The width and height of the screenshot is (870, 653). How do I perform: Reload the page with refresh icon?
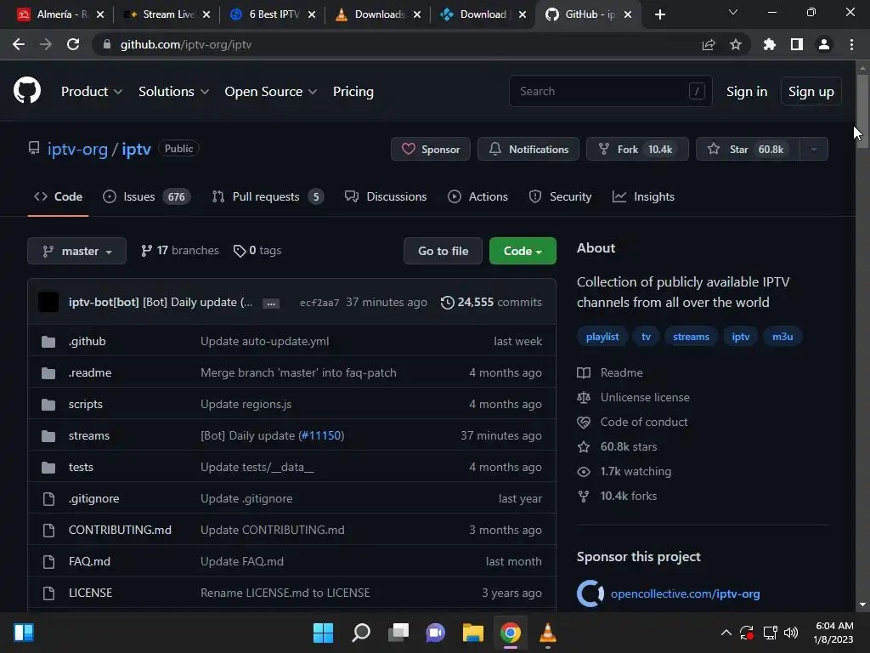click(73, 44)
